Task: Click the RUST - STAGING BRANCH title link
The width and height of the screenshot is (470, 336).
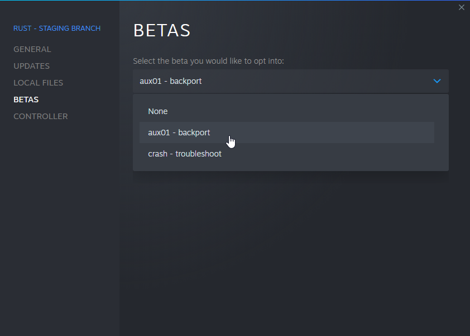Action: pos(56,28)
